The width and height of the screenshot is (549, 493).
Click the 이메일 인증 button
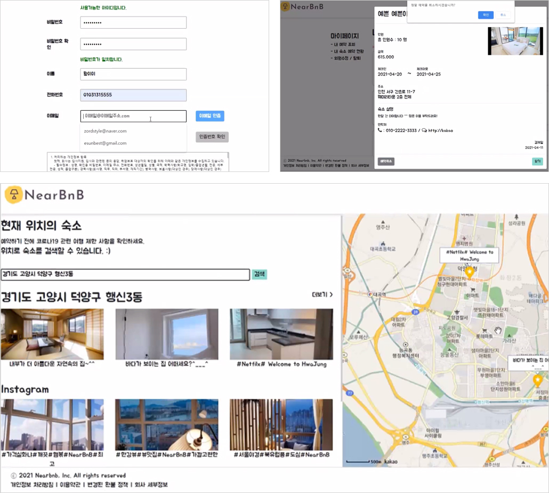click(209, 116)
